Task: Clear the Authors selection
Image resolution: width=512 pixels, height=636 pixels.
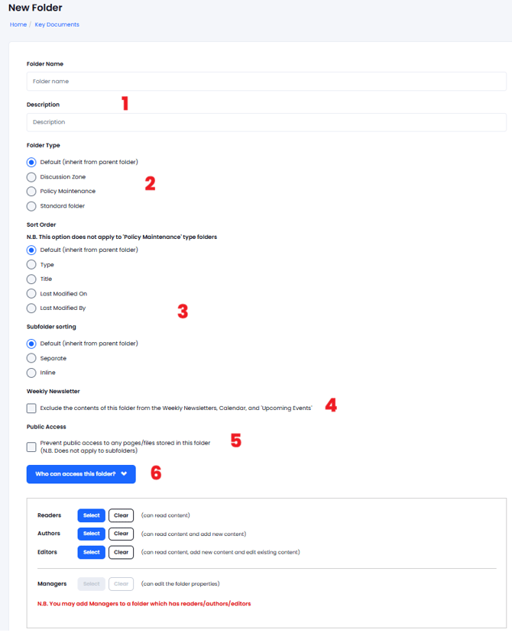Action: point(121,534)
